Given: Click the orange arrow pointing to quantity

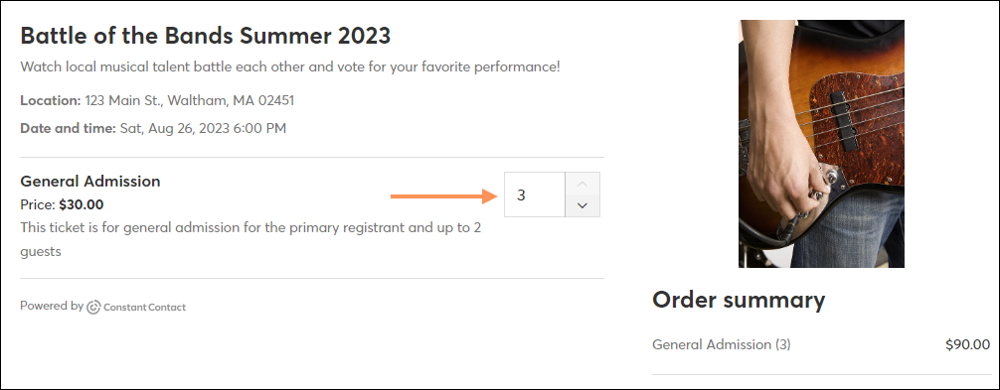Looking at the screenshot, I should point(444,195).
